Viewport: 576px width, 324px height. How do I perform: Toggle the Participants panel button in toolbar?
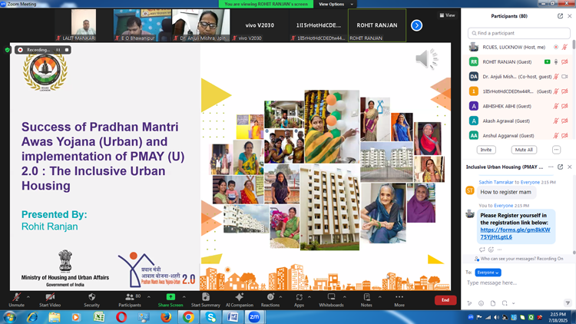130,299
